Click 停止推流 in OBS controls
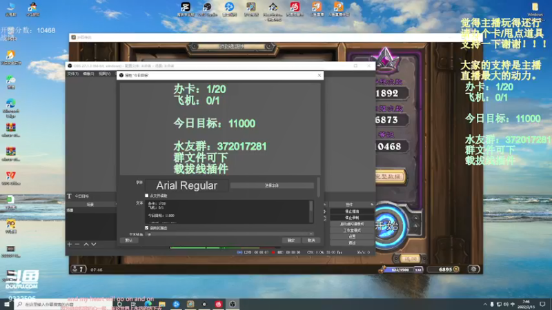 coord(352,211)
